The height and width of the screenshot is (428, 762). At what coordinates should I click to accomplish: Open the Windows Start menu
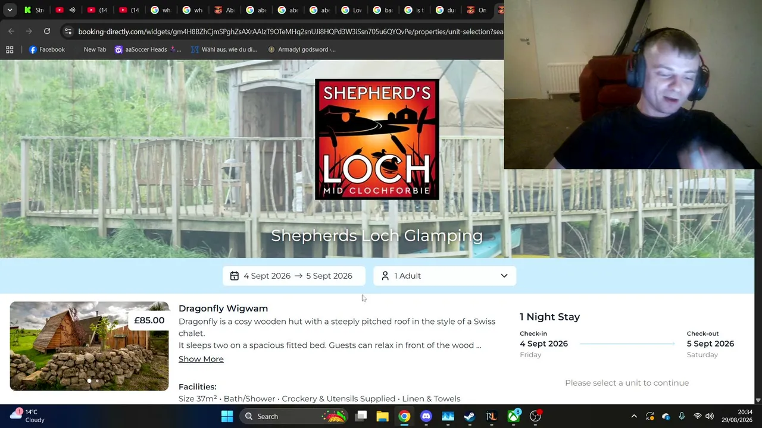tap(227, 416)
